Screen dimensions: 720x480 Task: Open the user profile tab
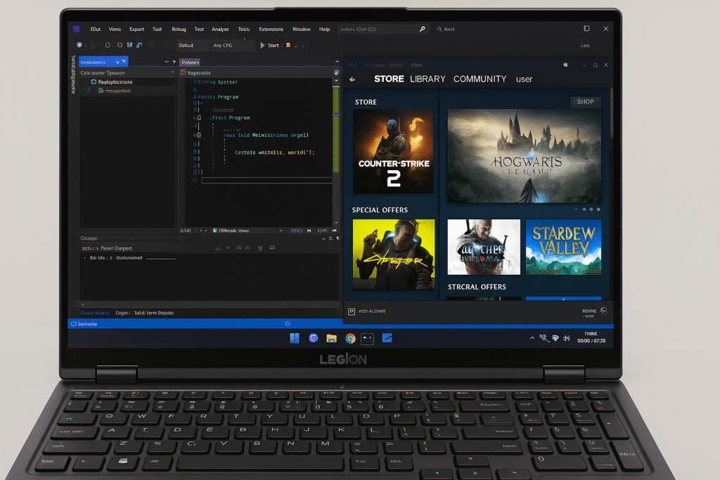(x=524, y=79)
